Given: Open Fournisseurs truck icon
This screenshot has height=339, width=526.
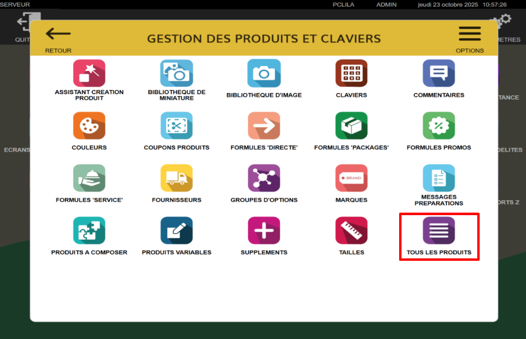Looking at the screenshot, I should tap(177, 178).
